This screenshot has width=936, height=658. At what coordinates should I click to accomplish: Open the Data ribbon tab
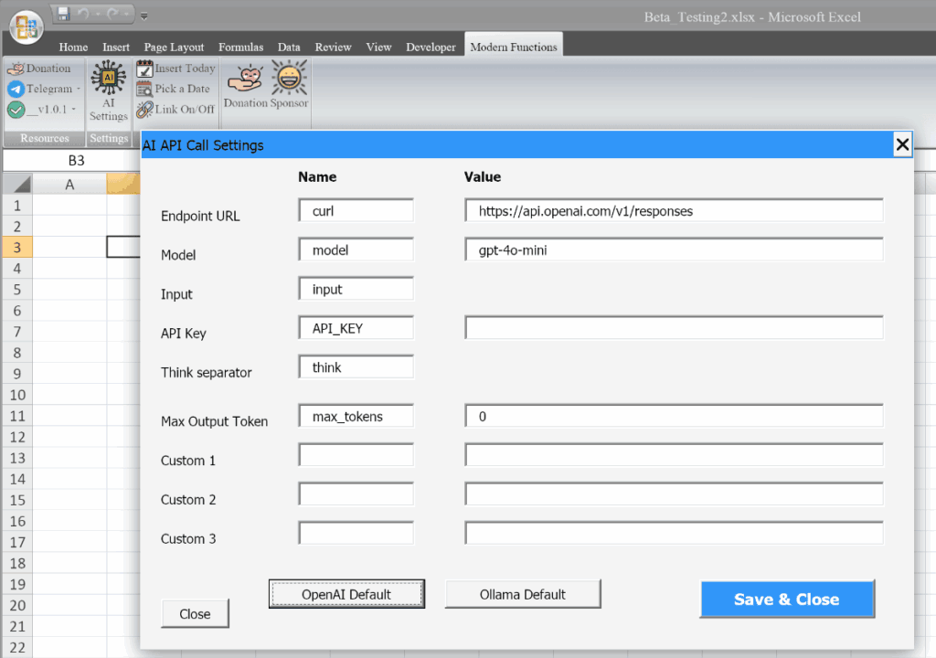point(289,48)
